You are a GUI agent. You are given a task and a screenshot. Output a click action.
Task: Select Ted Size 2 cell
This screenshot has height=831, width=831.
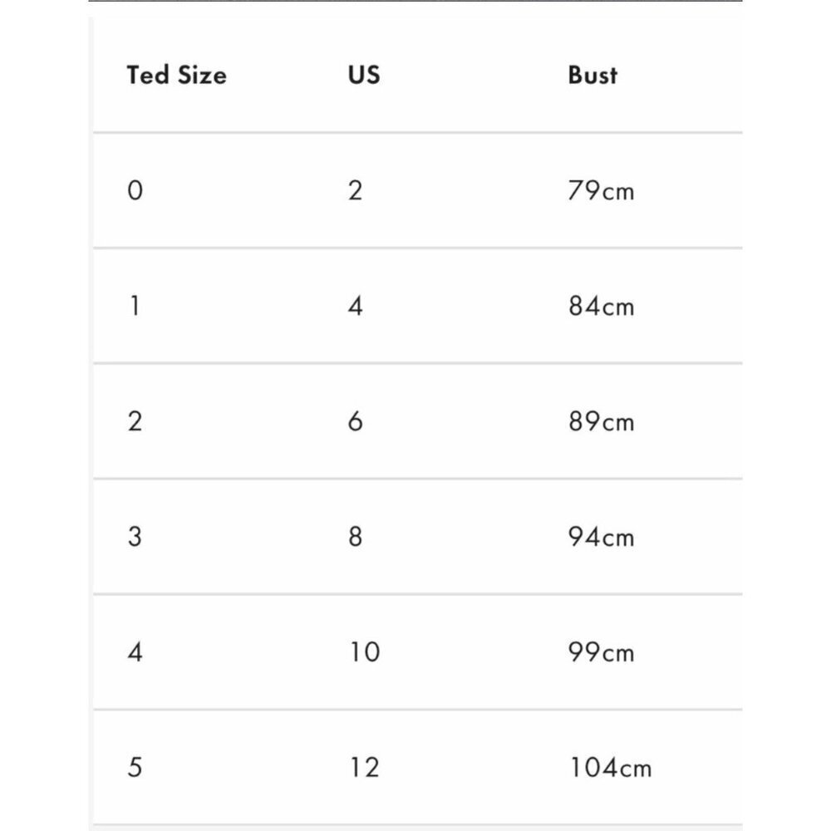point(135,421)
